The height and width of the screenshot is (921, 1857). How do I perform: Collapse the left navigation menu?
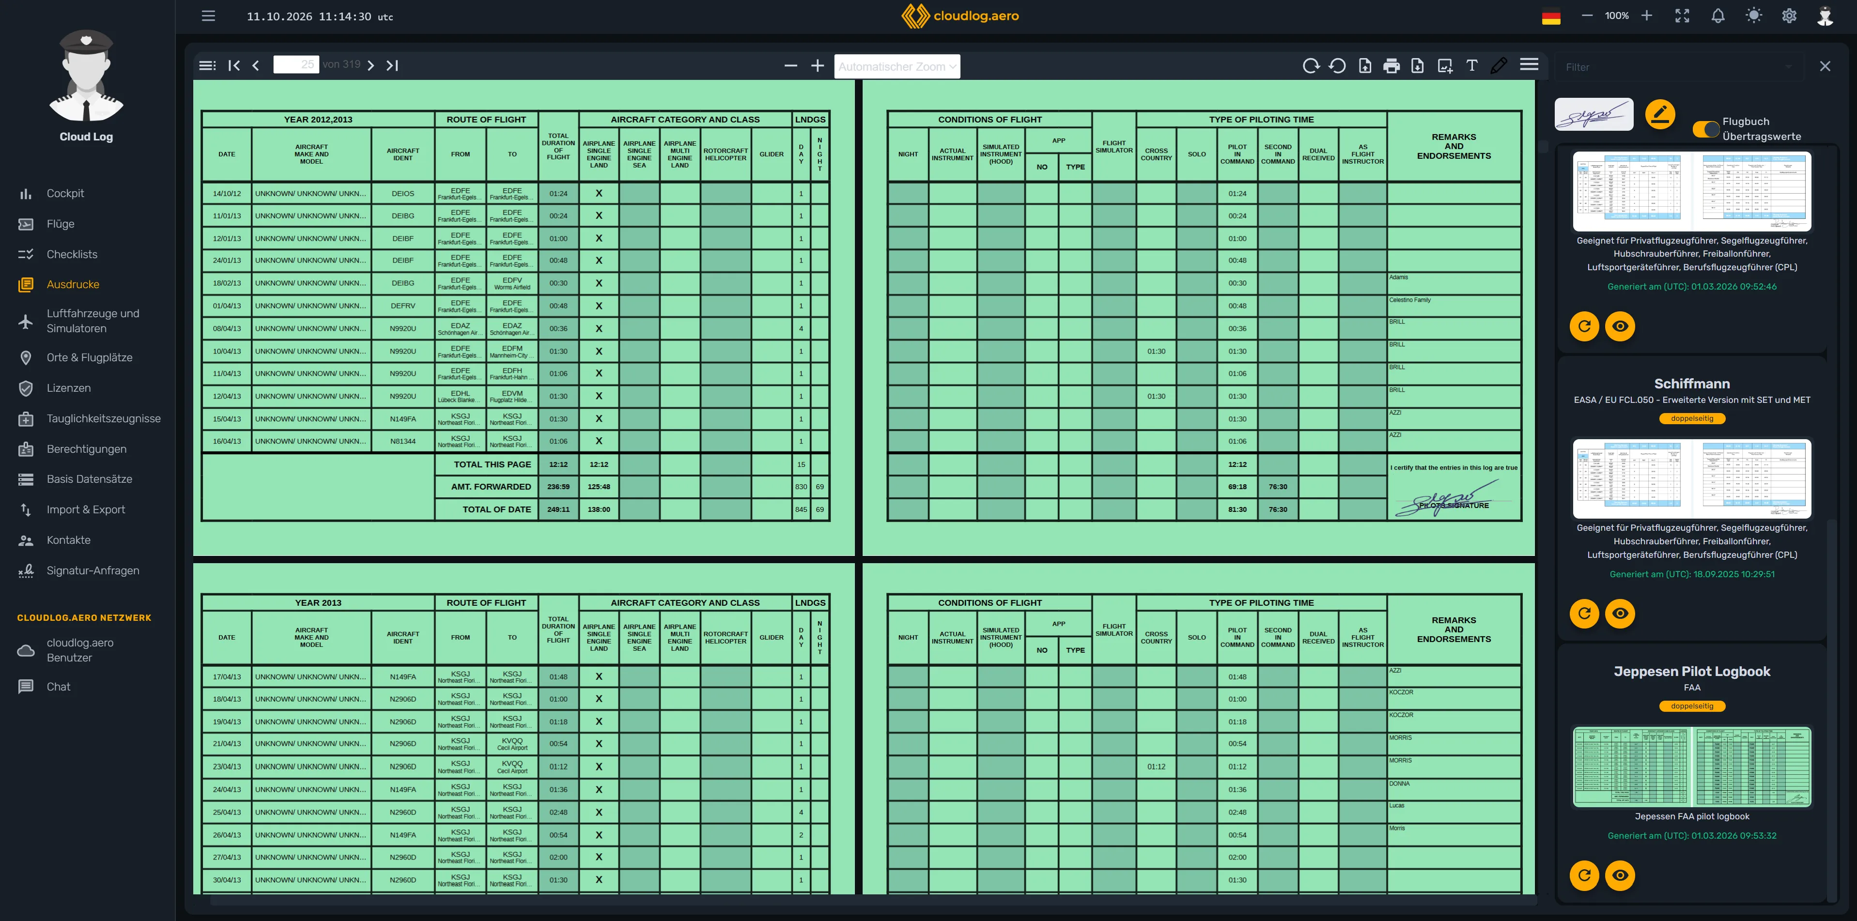click(x=208, y=16)
